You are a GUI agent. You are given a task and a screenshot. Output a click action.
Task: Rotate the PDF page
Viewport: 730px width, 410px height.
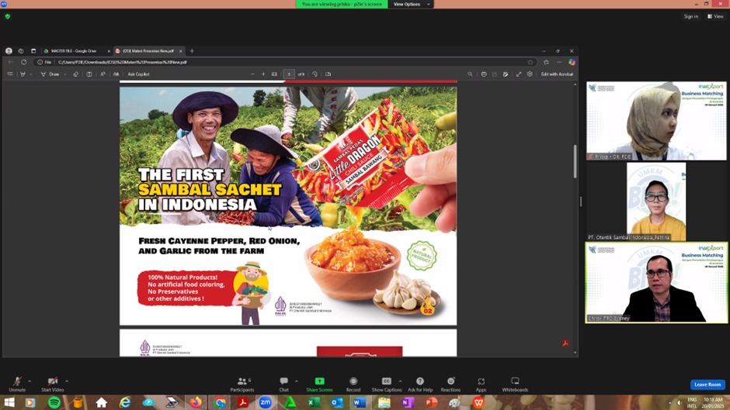point(315,74)
